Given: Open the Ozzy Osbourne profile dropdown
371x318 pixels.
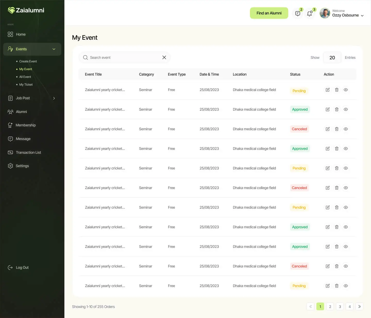Looking at the screenshot, I should [x=362, y=15].
